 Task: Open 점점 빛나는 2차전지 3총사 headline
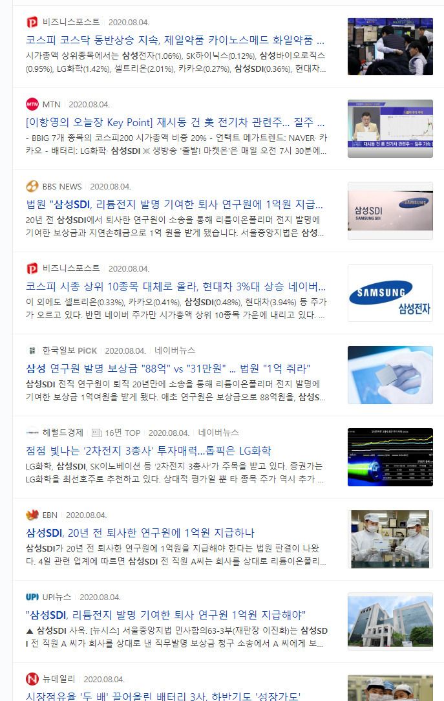148,451
